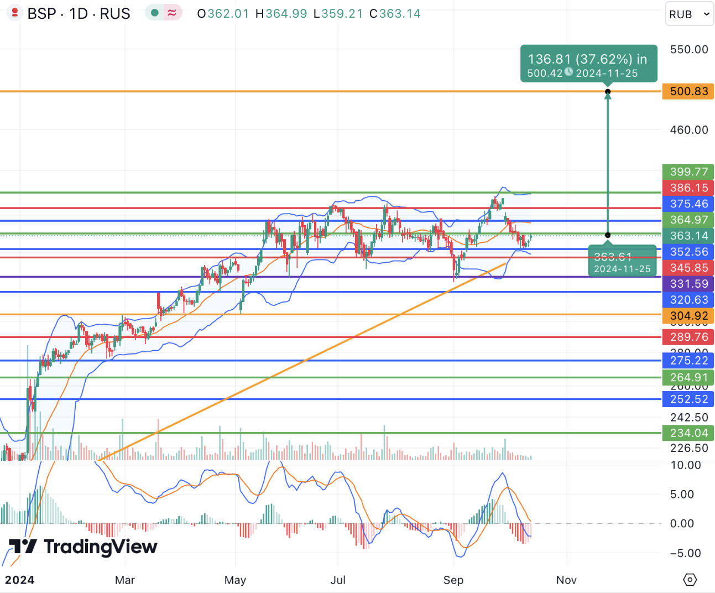Click the 136.81 (37.62%) forecast tooltip
The image size is (715, 593).
click(x=589, y=64)
